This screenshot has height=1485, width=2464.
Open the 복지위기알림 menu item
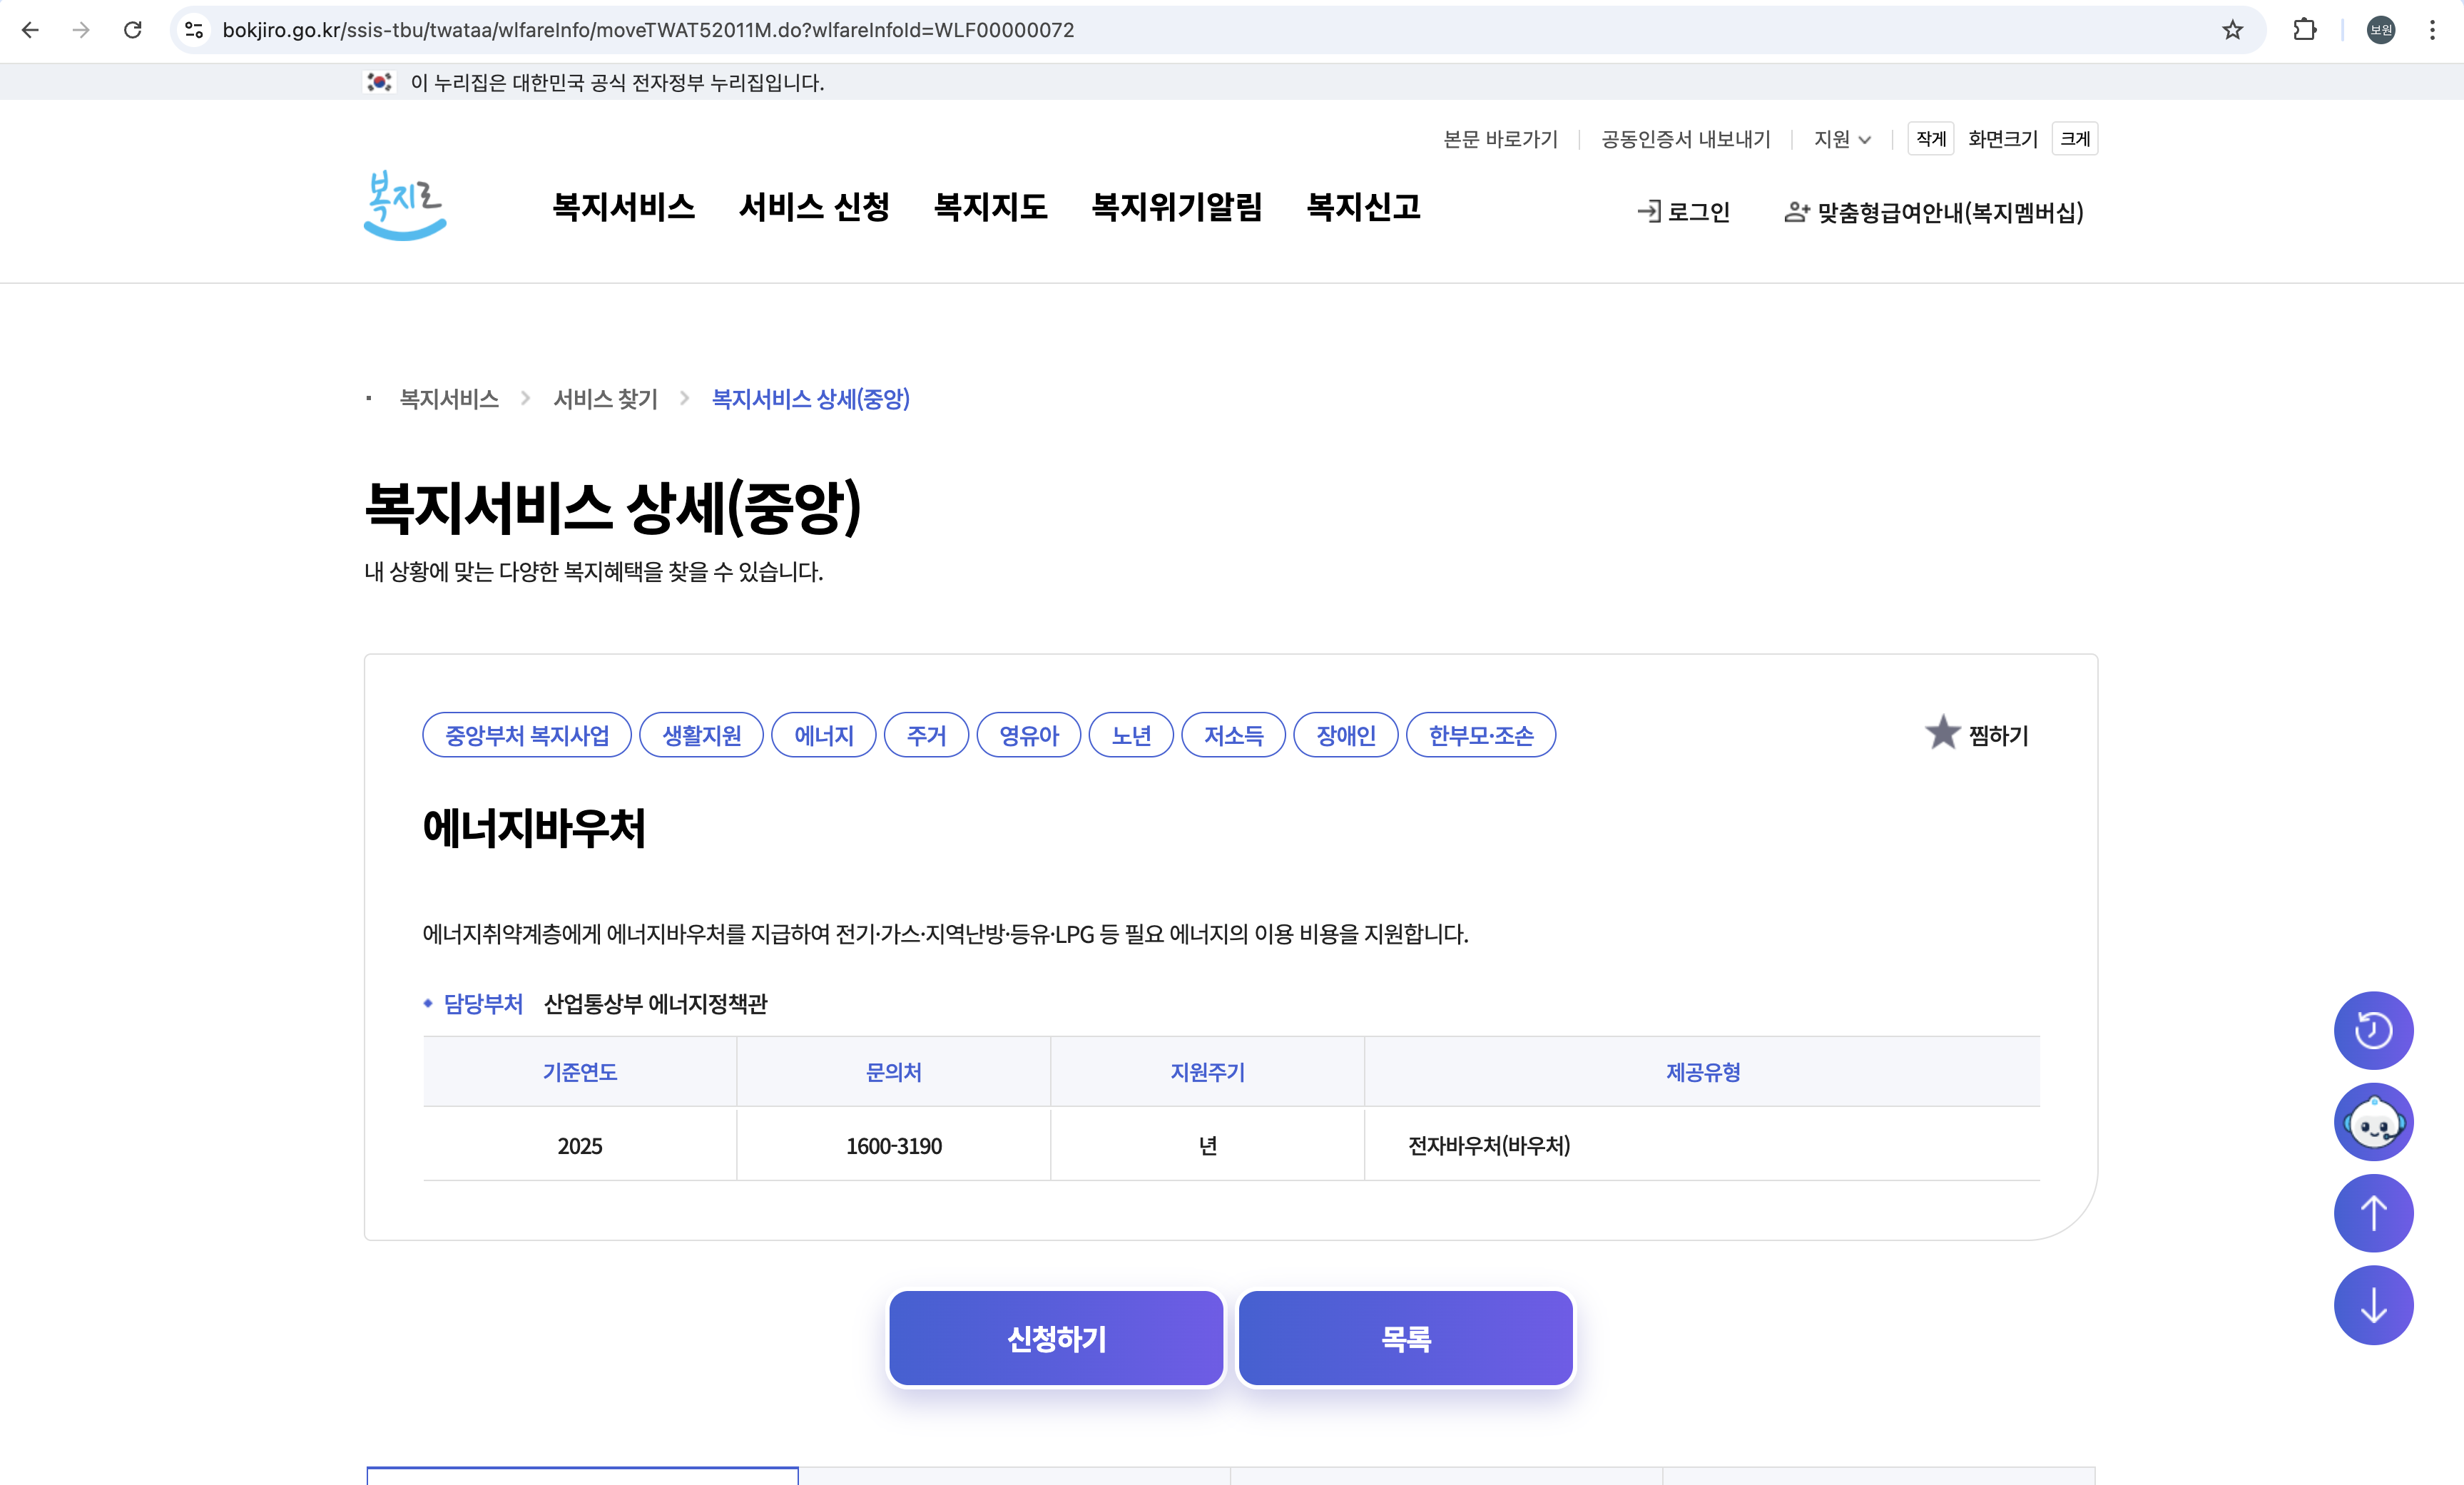point(1176,207)
